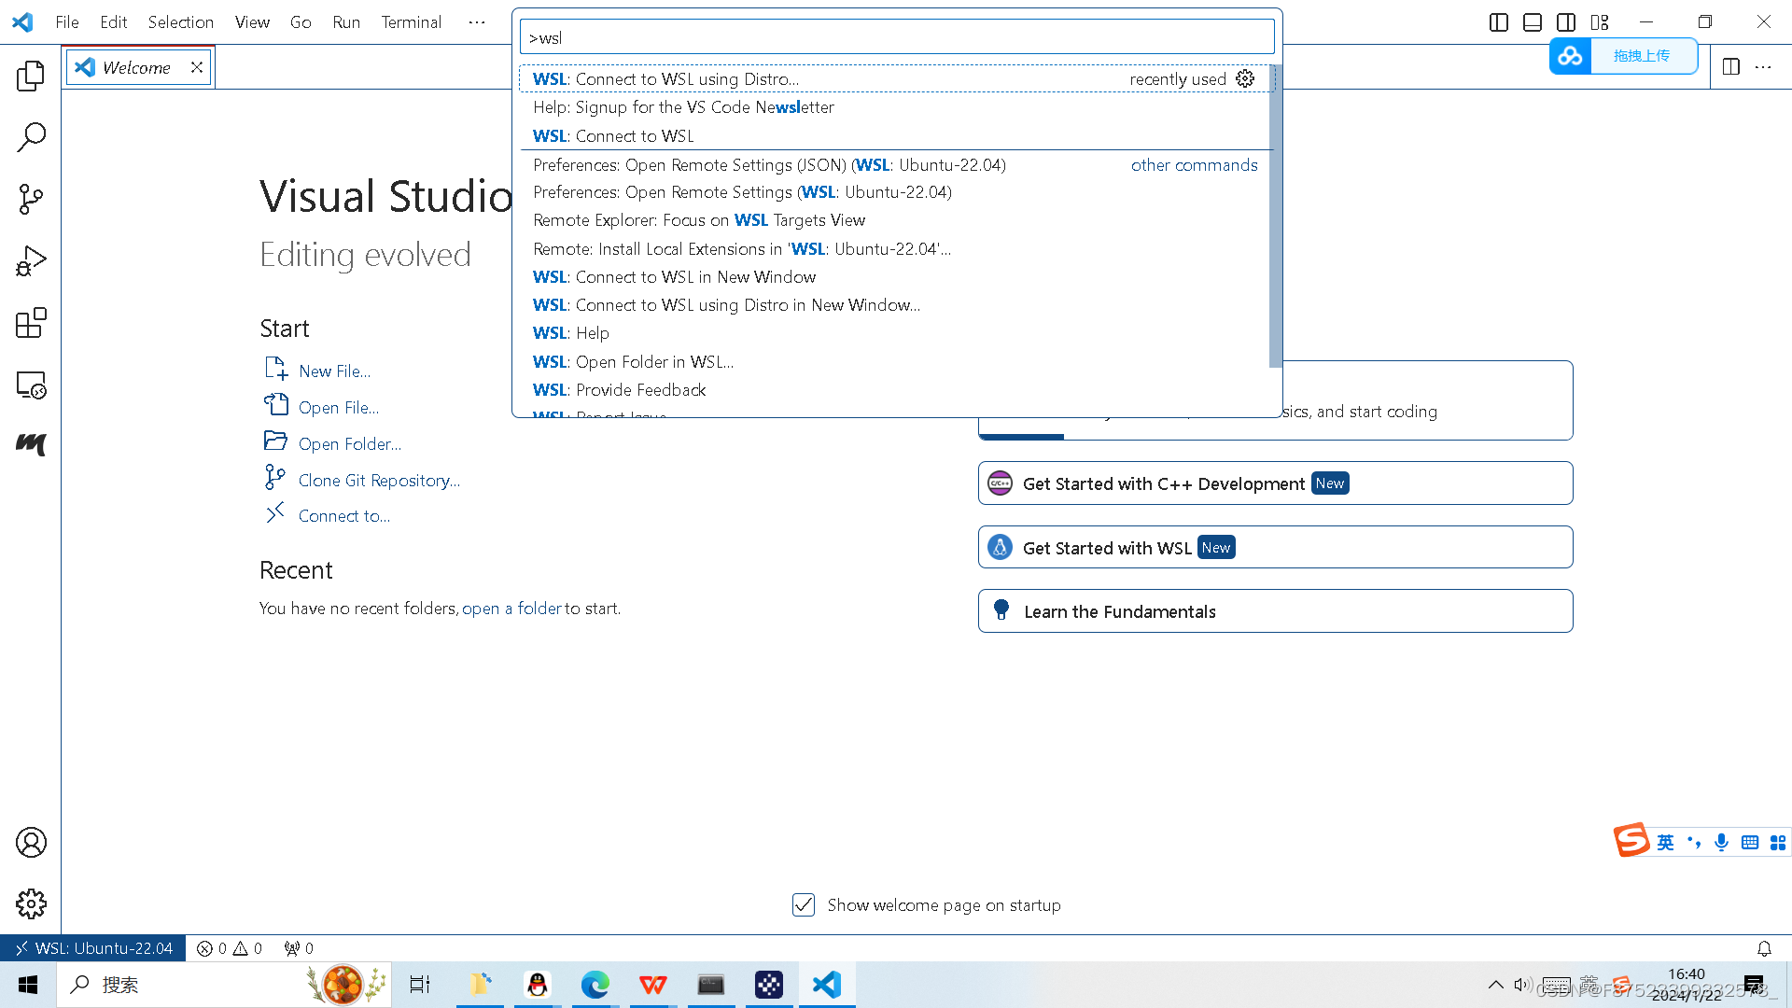This screenshot has width=1792, height=1008.
Task: Click the black M-shaped extension icon below Remote Explorer
Action: click(x=31, y=445)
